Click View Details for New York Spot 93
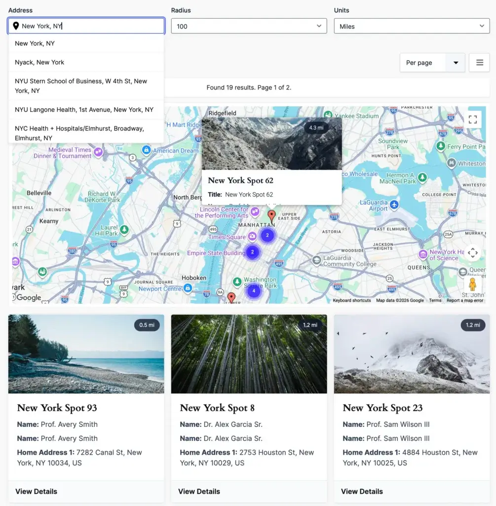Viewport: 496px width, 506px height. point(36,492)
